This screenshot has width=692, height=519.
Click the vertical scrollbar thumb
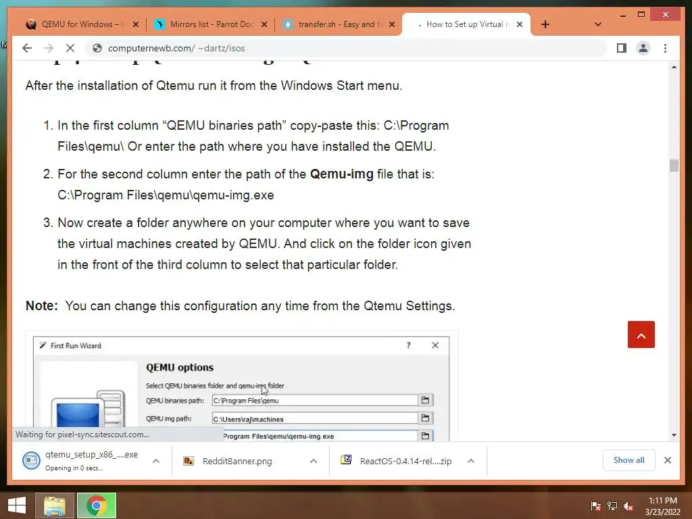pos(674,166)
